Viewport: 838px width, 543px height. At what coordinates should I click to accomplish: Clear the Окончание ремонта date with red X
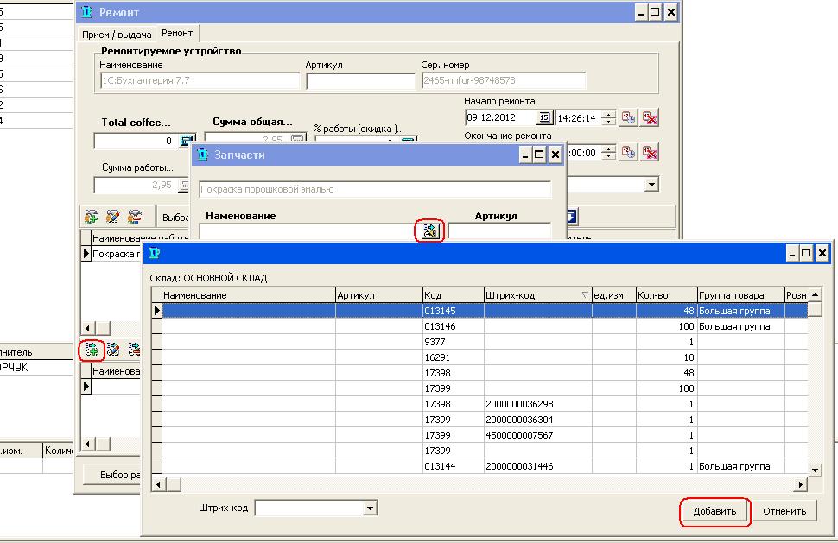(x=651, y=153)
